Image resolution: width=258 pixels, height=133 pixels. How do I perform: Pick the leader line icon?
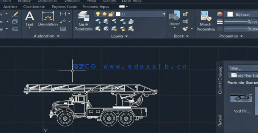[x=63, y=21]
